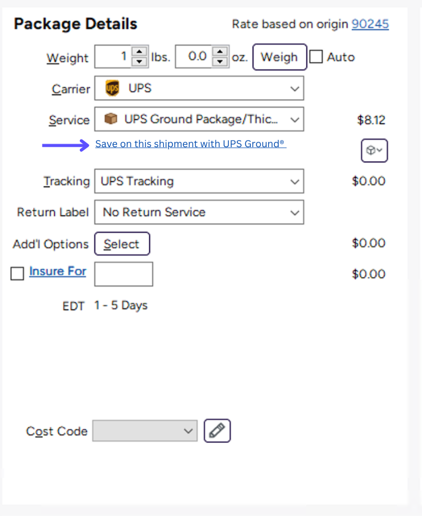Click the pencil edit icon beside Cost Code

(217, 430)
